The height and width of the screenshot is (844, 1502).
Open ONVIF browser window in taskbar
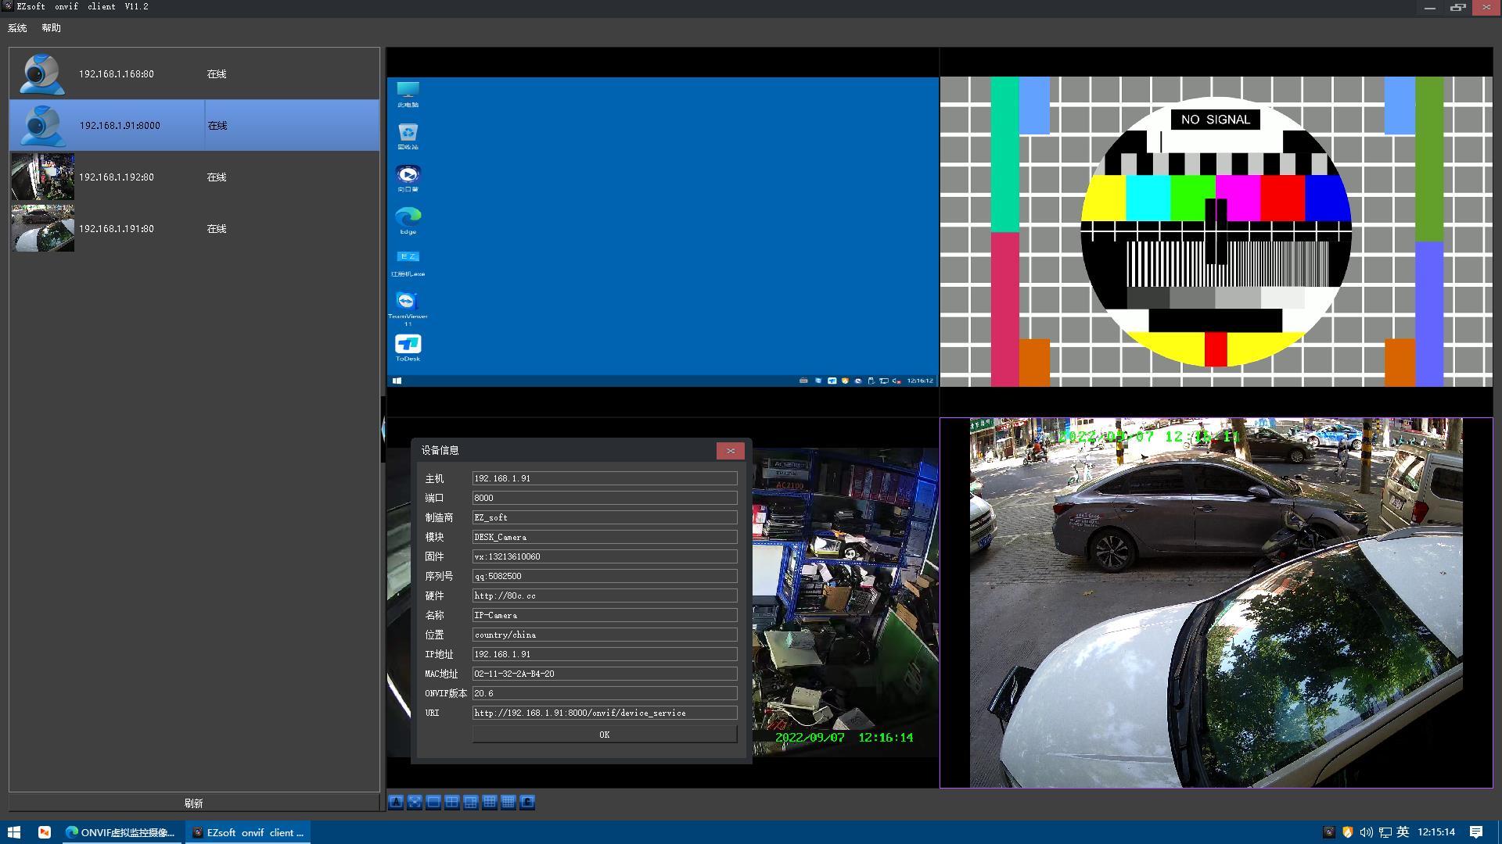[120, 832]
